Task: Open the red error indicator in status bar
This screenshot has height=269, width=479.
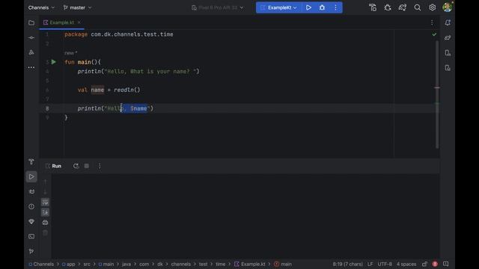Action: tap(435, 264)
